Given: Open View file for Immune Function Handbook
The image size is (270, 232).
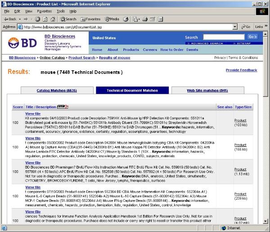Looking at the screenshot, I should 33,212.
